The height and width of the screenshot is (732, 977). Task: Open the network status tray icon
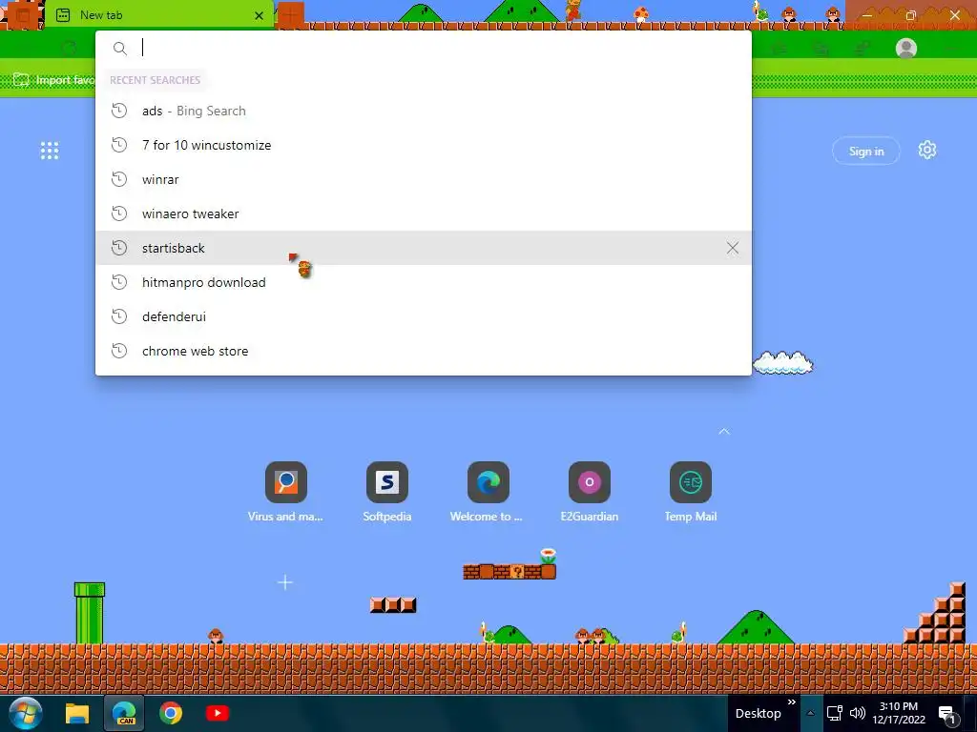834,713
